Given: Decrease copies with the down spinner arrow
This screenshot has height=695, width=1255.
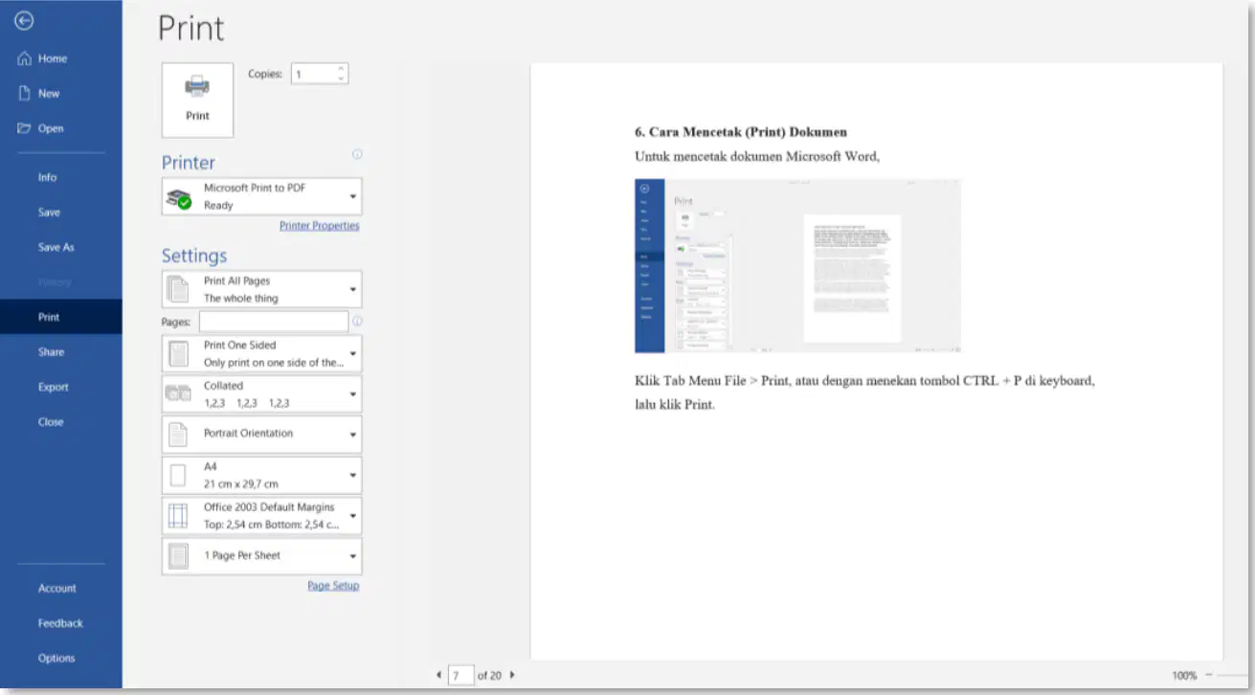Looking at the screenshot, I should 341,78.
